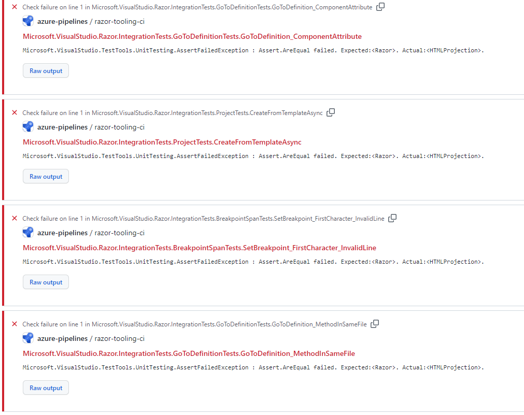Screen dimensions: 524x415
Task: Click red X failure icon for SetBreakpoint_FirstCharacter_InvalidLine
Action: [15, 218]
